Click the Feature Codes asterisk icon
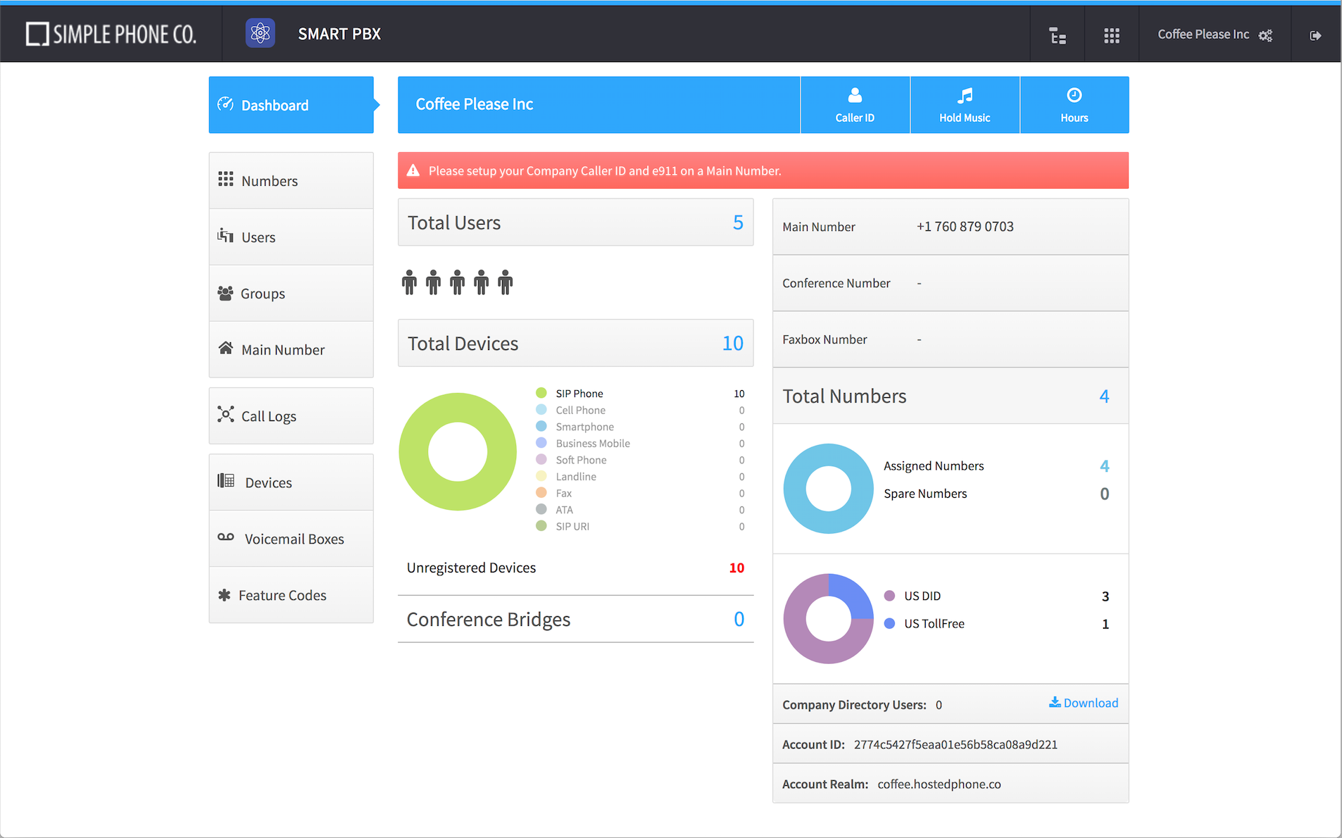The image size is (1342, 838). (224, 595)
